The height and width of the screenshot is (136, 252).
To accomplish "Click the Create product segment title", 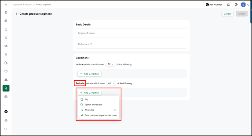I will click(36, 14).
